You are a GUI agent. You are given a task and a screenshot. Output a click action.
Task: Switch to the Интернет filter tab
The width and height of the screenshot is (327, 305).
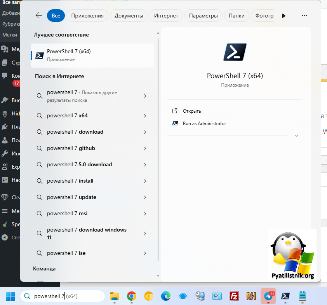(166, 16)
